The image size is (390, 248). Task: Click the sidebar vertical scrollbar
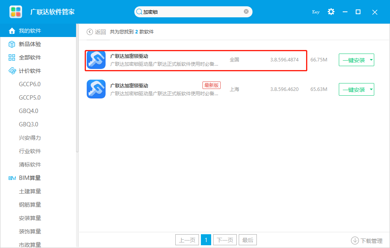[x=77, y=88]
